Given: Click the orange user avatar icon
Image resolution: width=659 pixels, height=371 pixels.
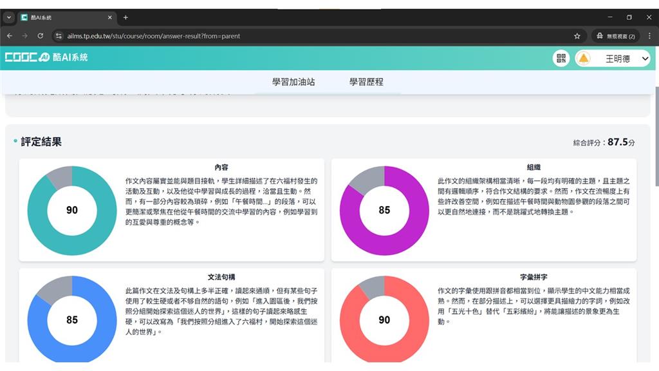Looking at the screenshot, I should pos(584,58).
